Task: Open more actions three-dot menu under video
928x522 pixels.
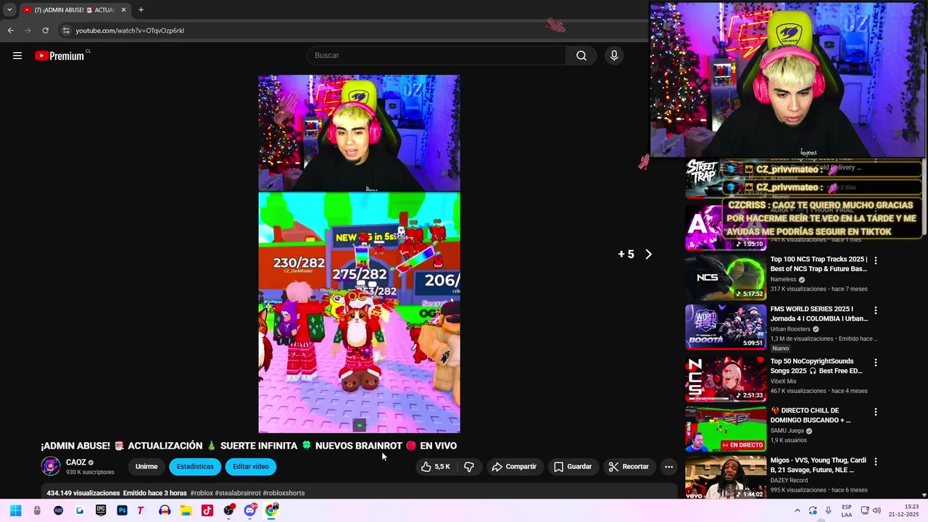Action: pyautogui.click(x=668, y=467)
